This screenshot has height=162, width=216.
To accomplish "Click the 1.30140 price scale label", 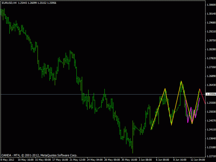I will (x=211, y=14).
